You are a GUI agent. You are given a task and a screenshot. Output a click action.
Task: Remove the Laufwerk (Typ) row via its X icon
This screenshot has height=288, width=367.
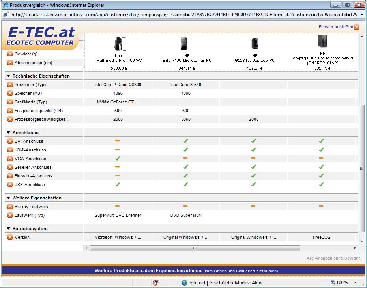coord(10,215)
